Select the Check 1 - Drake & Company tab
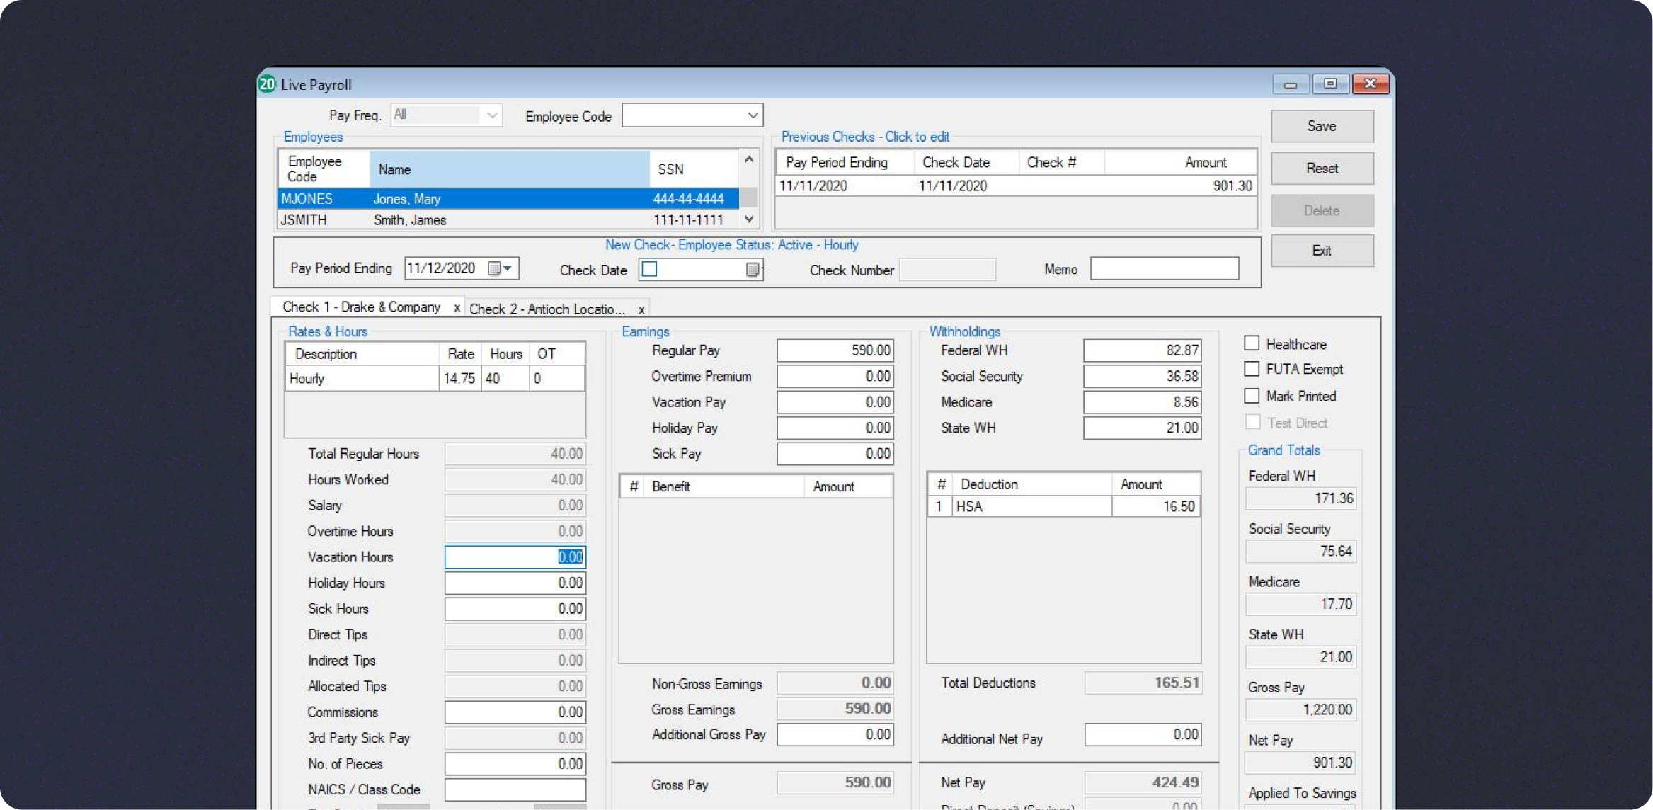This screenshot has height=810, width=1653. (361, 307)
